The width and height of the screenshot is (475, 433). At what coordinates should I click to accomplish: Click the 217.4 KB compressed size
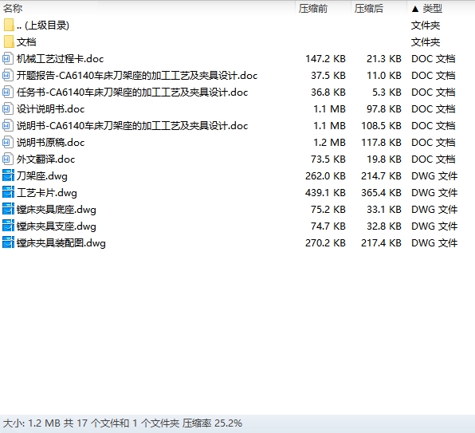pyautogui.click(x=381, y=242)
